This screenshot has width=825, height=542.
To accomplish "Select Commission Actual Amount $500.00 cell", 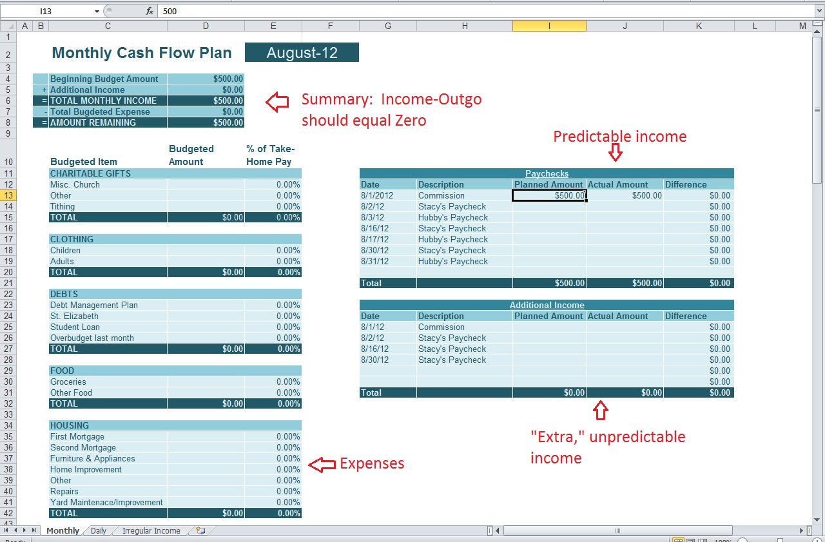I will pyautogui.click(x=625, y=195).
